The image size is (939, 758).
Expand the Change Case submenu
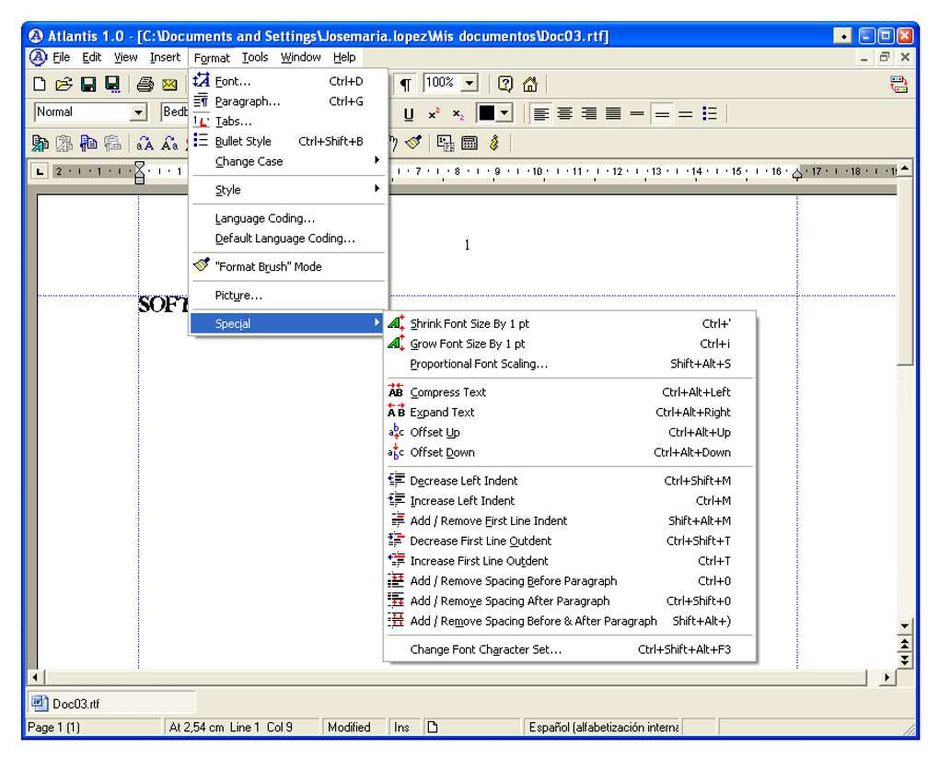tap(249, 161)
